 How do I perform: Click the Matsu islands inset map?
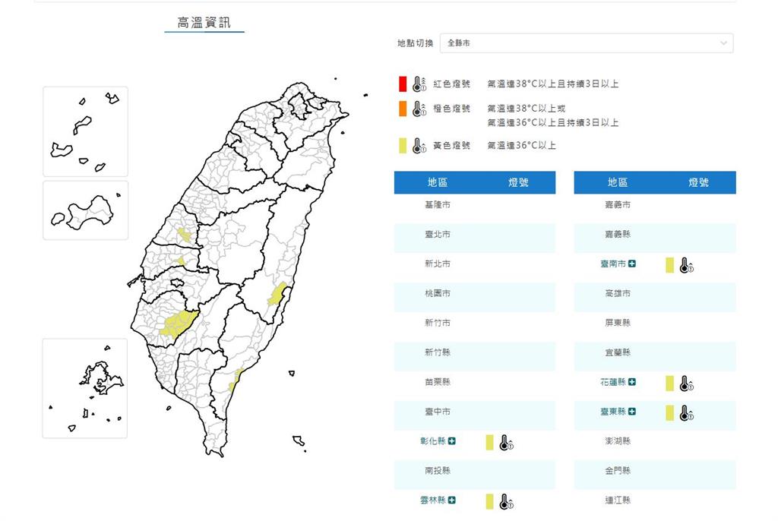pos(85,131)
